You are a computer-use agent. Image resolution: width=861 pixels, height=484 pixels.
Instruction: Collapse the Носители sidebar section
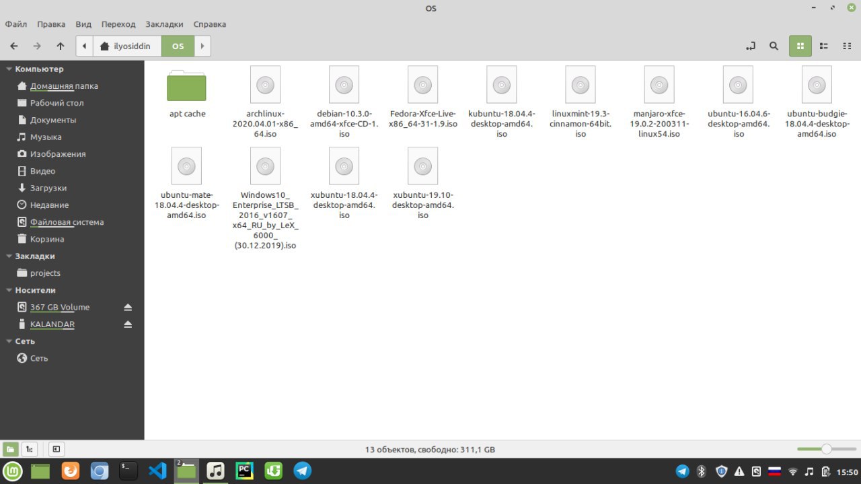9,290
